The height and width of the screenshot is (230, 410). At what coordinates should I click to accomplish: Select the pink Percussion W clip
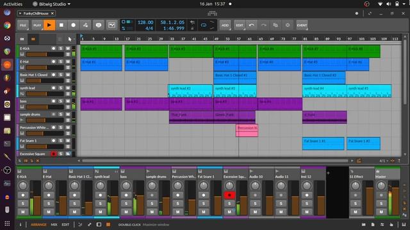click(247, 130)
